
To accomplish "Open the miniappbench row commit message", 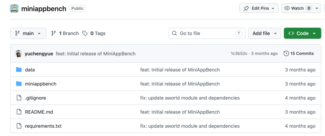I will point(180,84).
